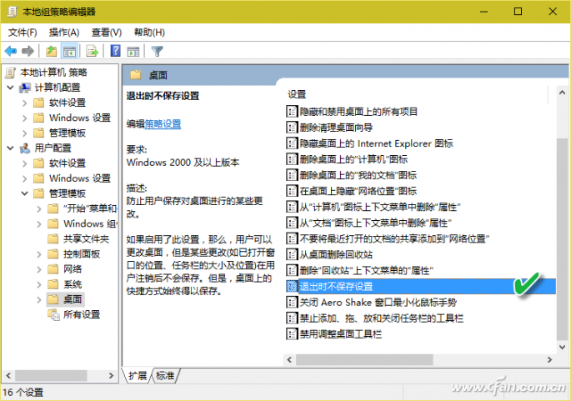Select 禁止添加、拖、放和关闭任务栏的工具栏 policy
571x401 pixels.
pyautogui.click(x=381, y=318)
